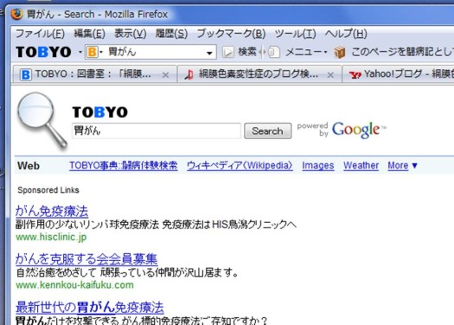Click the page icon left of メニュー
Screen dimensions: 454x325
[274, 52]
